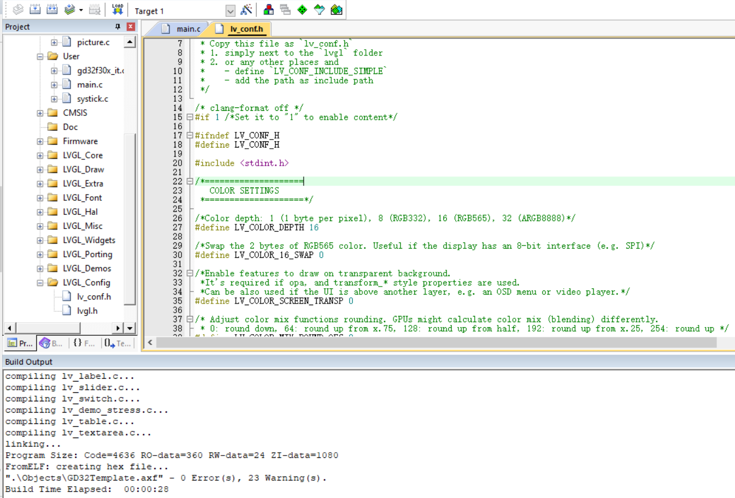
Task: Collapse the comment fold at line 32
Action: tap(190, 274)
